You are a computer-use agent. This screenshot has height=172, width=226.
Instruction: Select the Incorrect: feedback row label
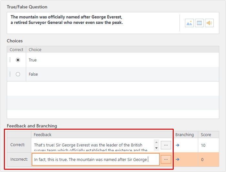click(x=19, y=159)
